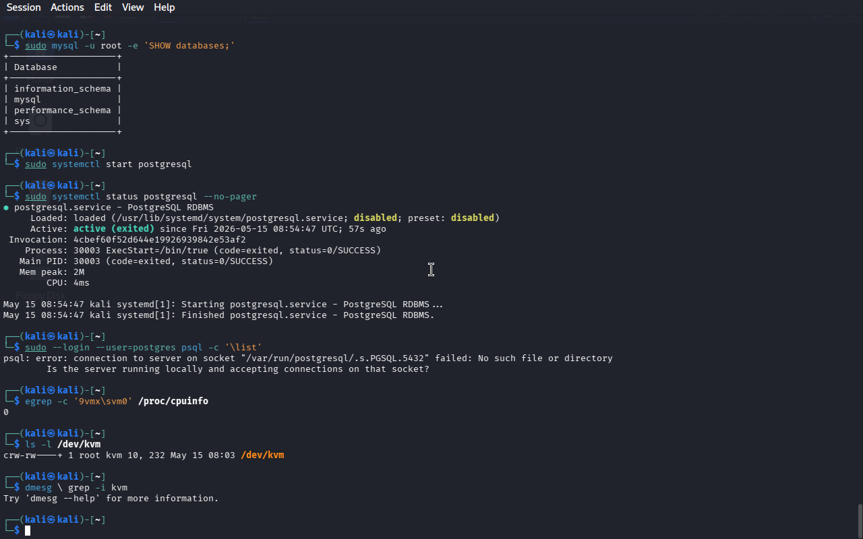Click the '\list' argument in psql command
863x539 pixels.
243,348
